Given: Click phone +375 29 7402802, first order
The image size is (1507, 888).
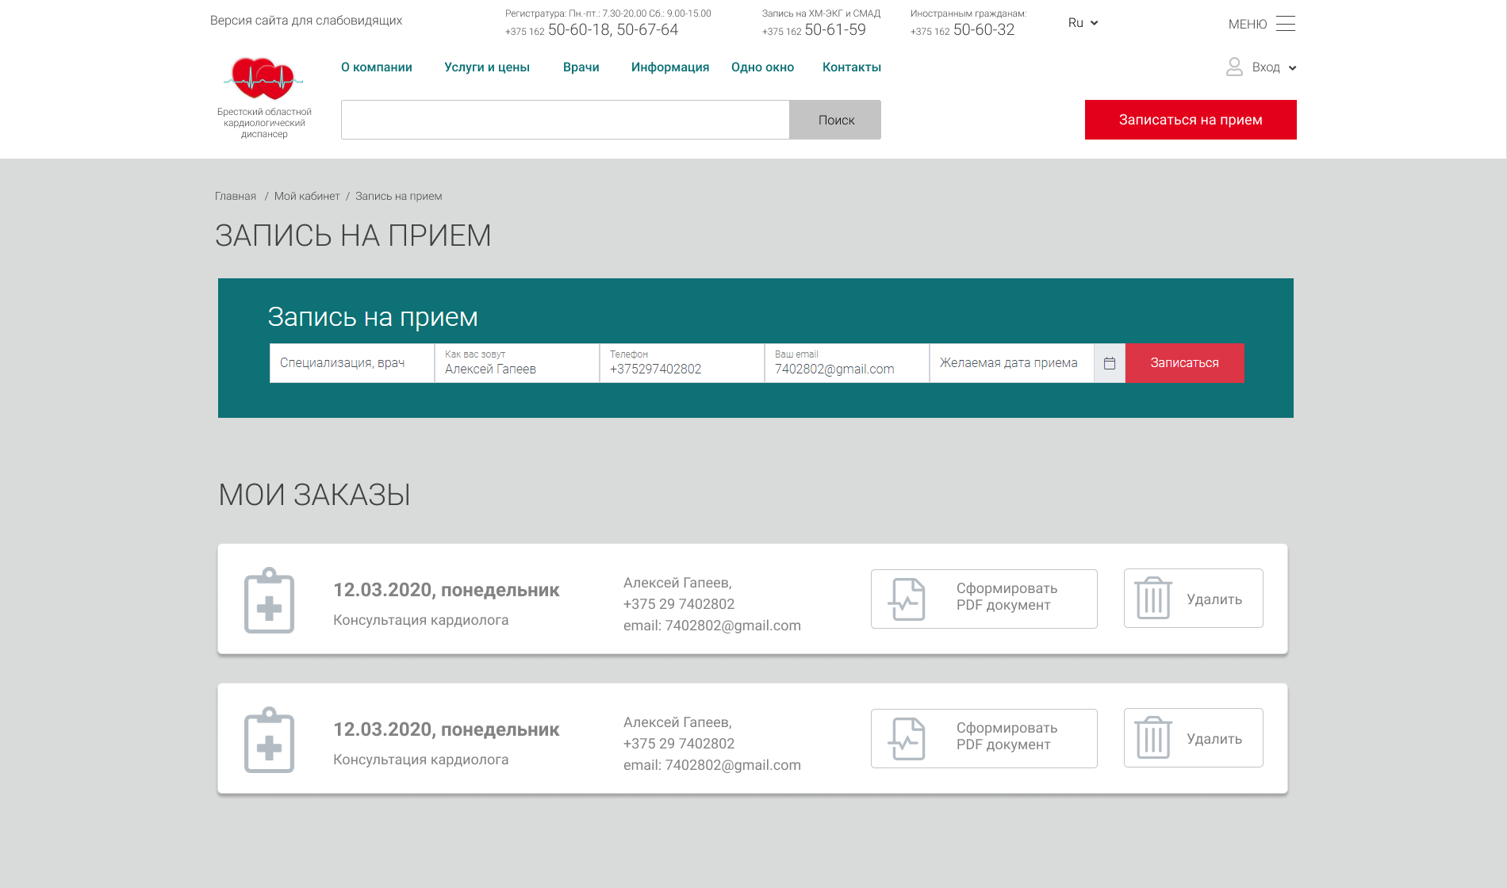Looking at the screenshot, I should tap(679, 604).
